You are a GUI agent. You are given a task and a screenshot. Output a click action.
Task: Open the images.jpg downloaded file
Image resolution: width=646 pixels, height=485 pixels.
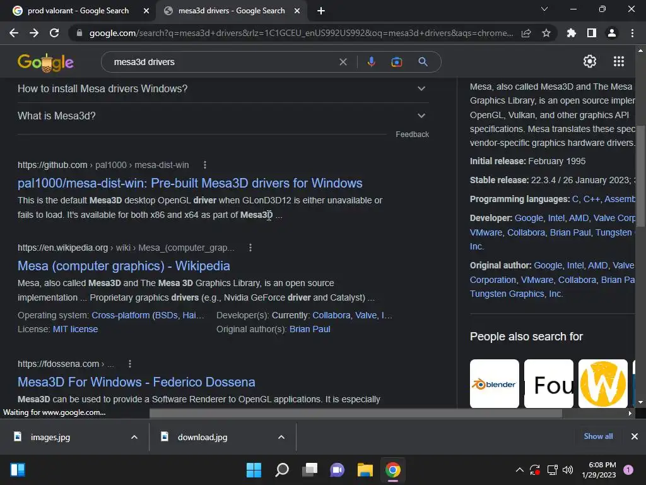(50, 437)
